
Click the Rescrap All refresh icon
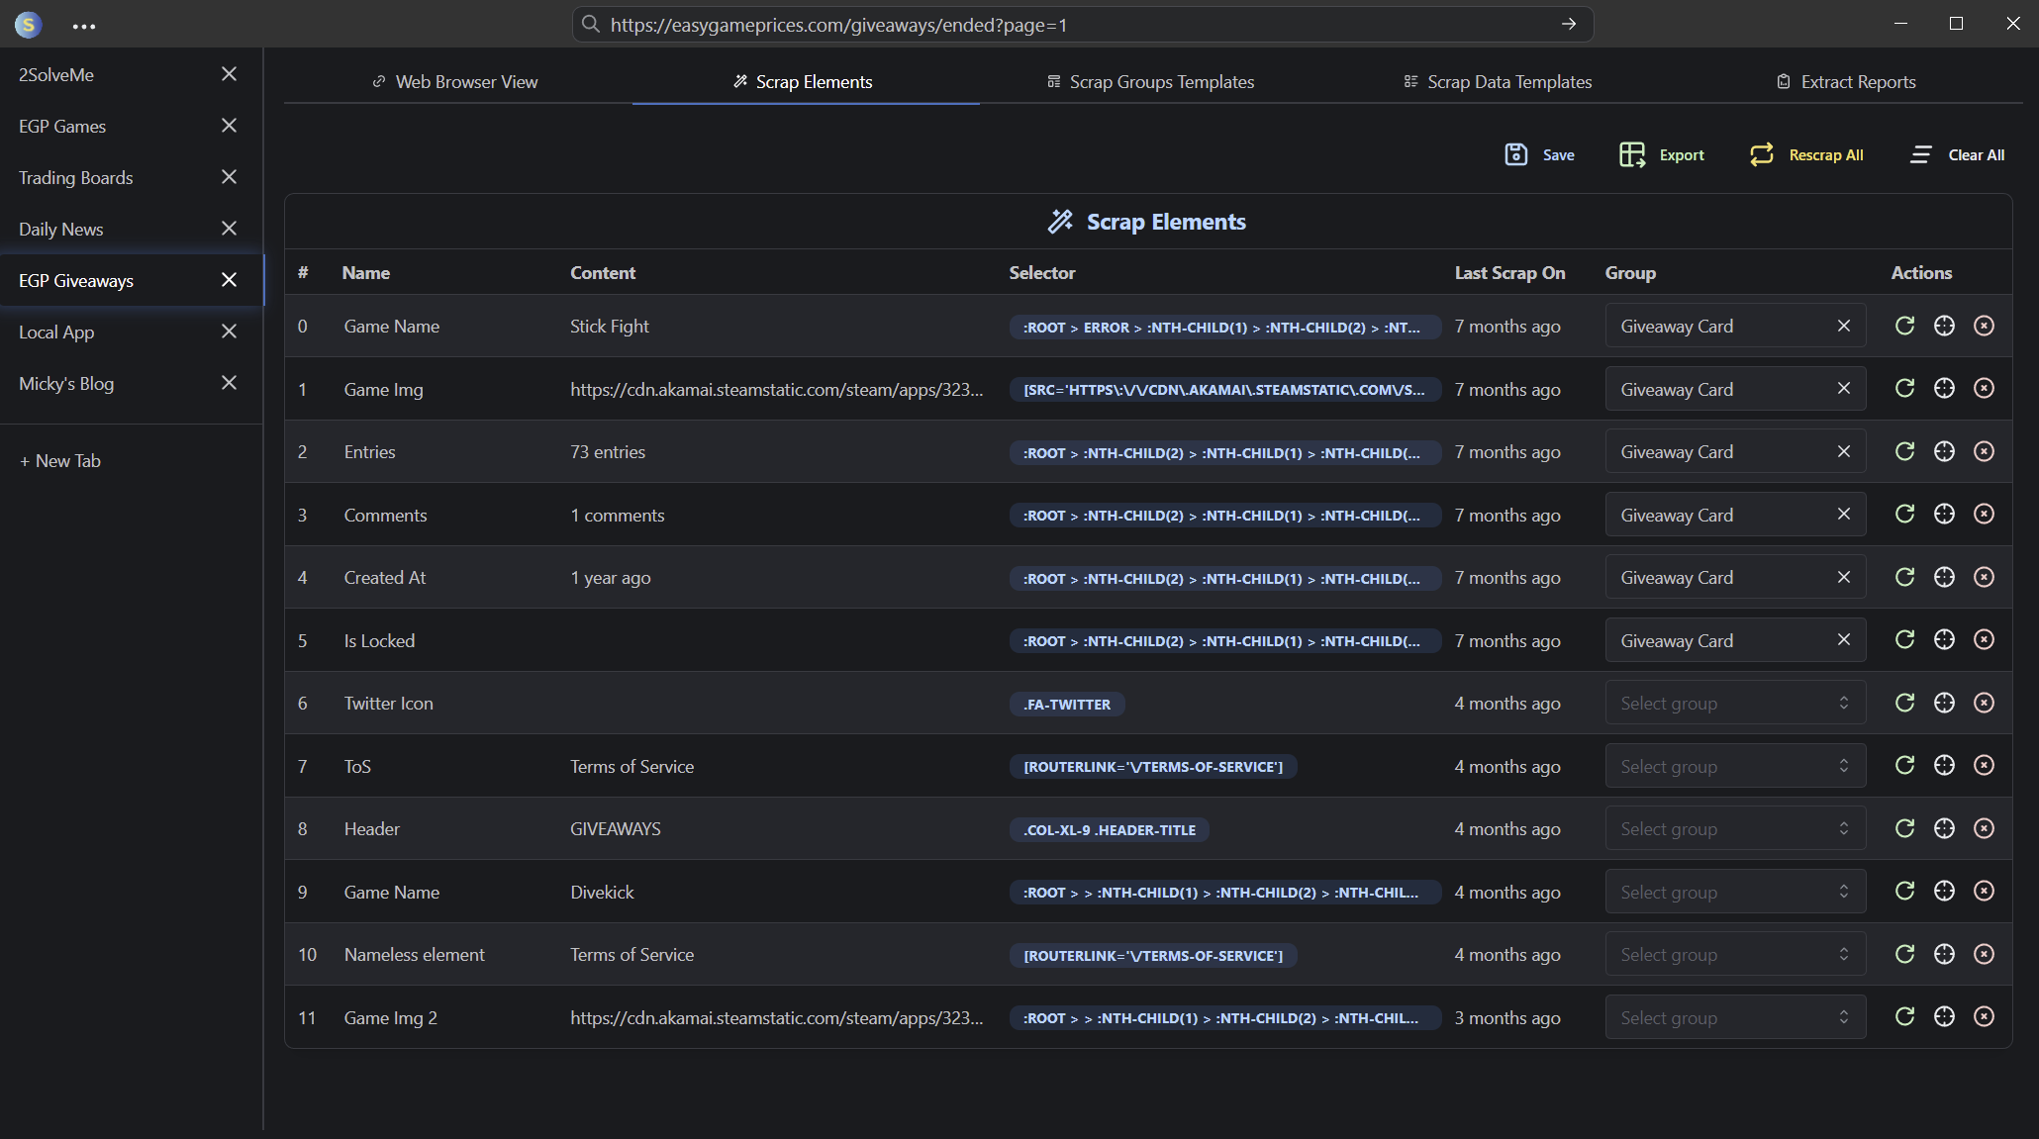pyautogui.click(x=1762, y=154)
